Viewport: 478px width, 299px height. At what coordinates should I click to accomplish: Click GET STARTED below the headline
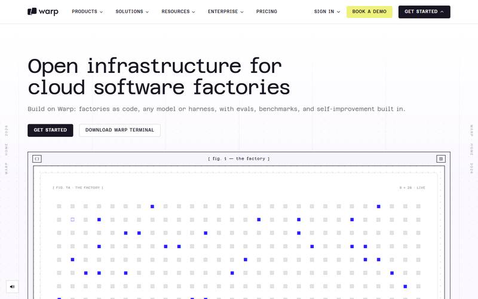50,130
